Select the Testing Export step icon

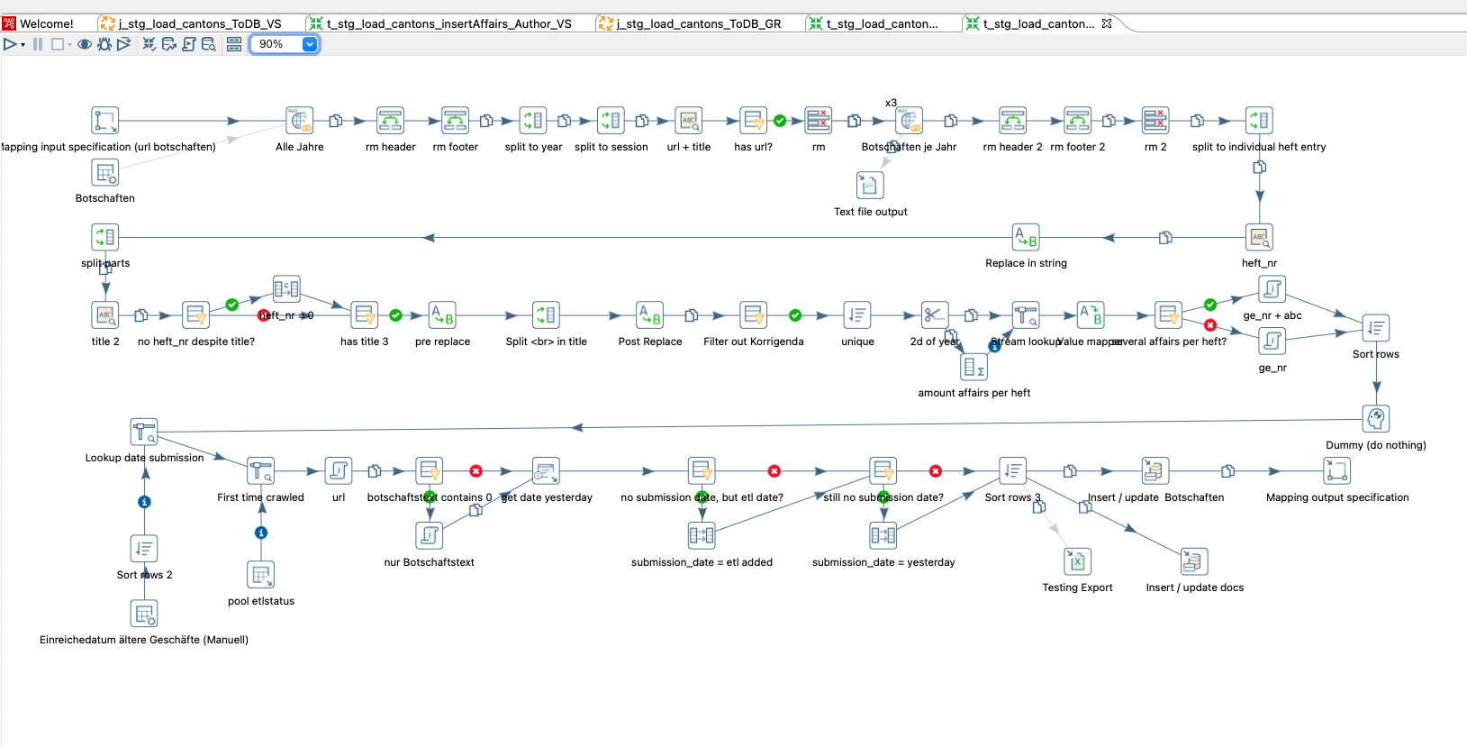[x=1077, y=561]
